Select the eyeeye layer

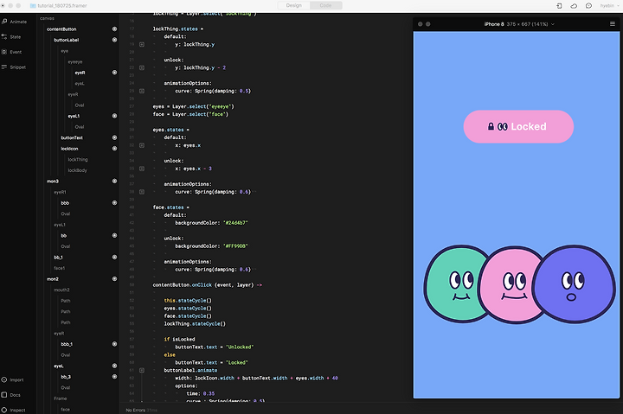(x=75, y=61)
